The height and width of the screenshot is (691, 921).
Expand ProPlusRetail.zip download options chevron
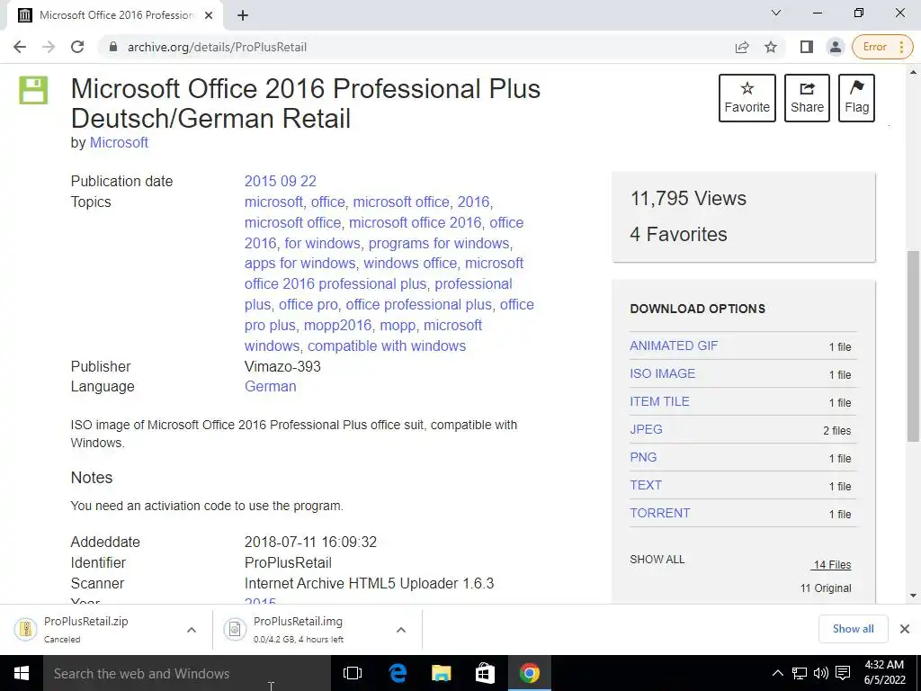(x=192, y=630)
